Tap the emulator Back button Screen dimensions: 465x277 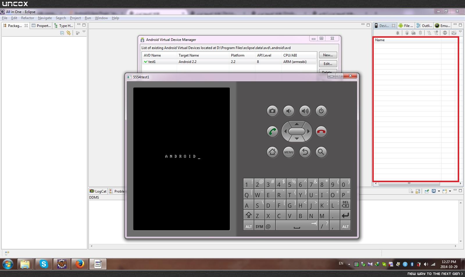[x=305, y=152]
